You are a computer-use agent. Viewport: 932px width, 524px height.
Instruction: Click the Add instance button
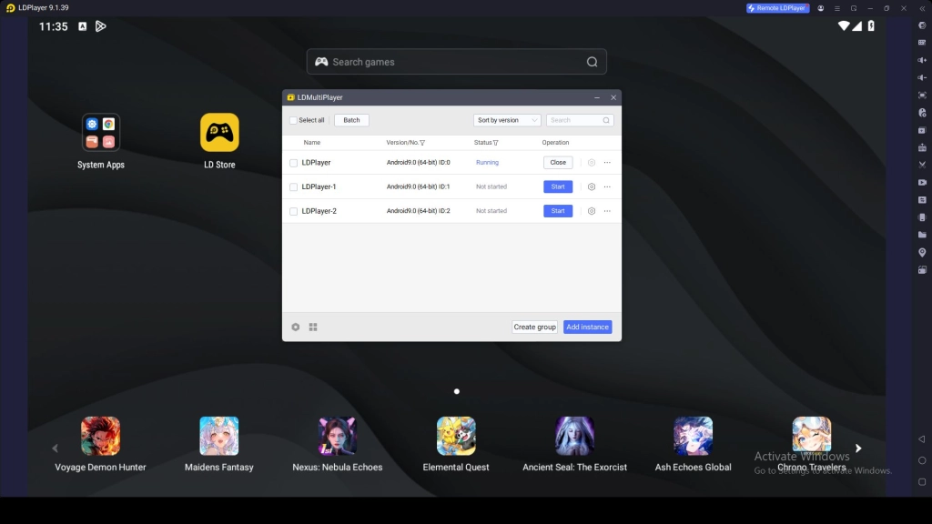[587, 327]
